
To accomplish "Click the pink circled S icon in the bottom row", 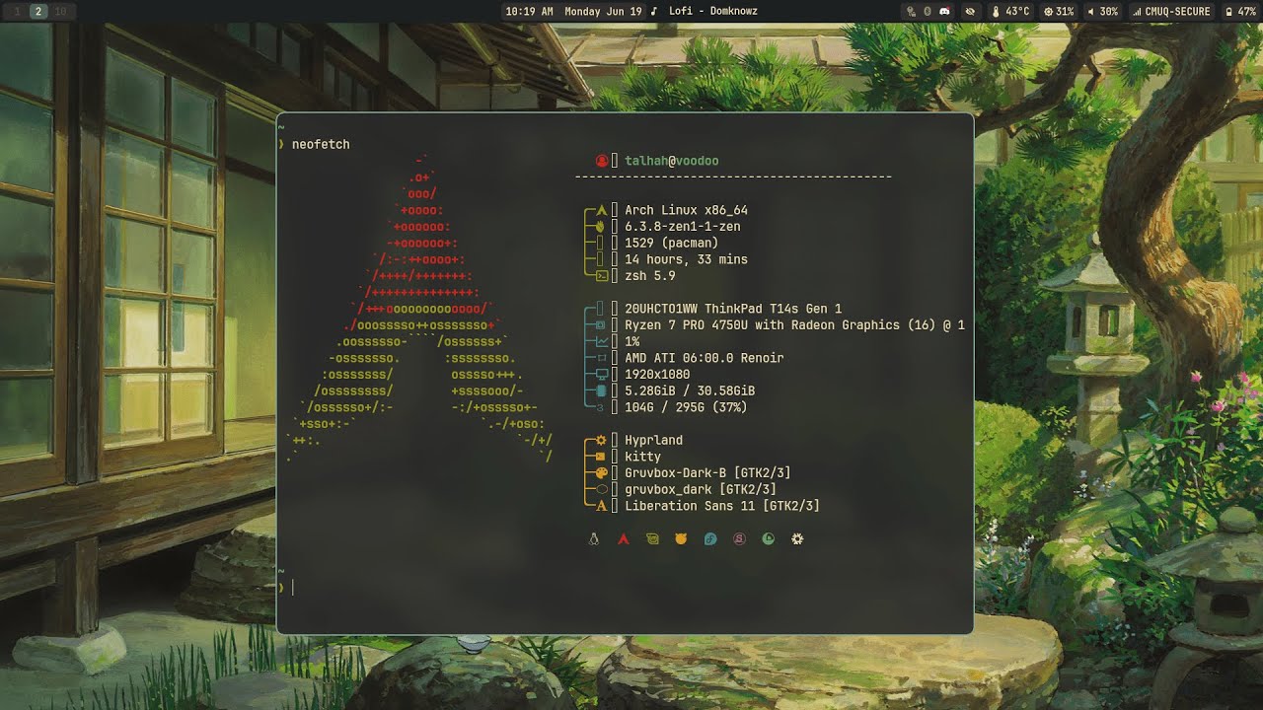I will pos(739,539).
